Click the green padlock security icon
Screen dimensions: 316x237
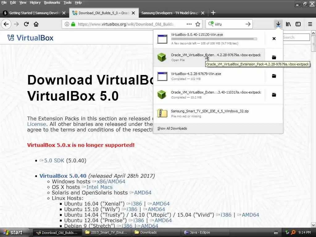(x=73, y=24)
